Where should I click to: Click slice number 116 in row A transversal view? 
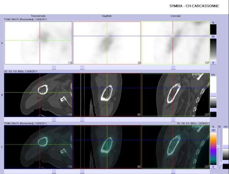[x=70, y=63]
